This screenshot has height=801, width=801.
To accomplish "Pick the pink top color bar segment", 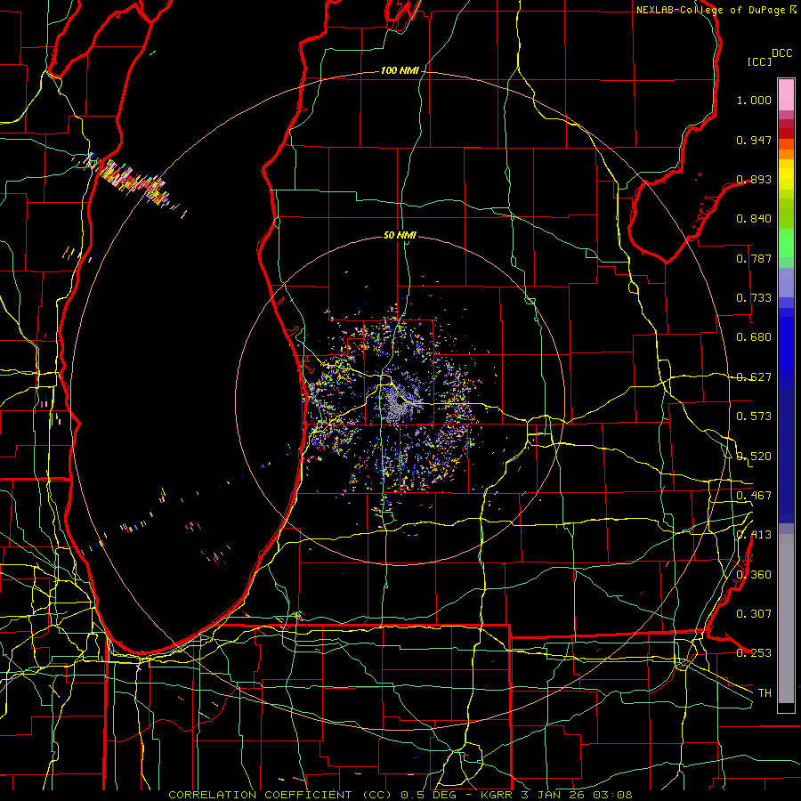I will point(786,95).
